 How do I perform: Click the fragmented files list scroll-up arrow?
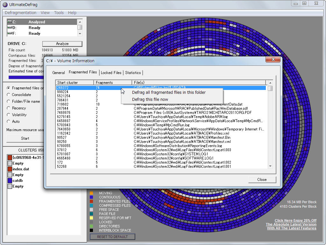coord(270,83)
